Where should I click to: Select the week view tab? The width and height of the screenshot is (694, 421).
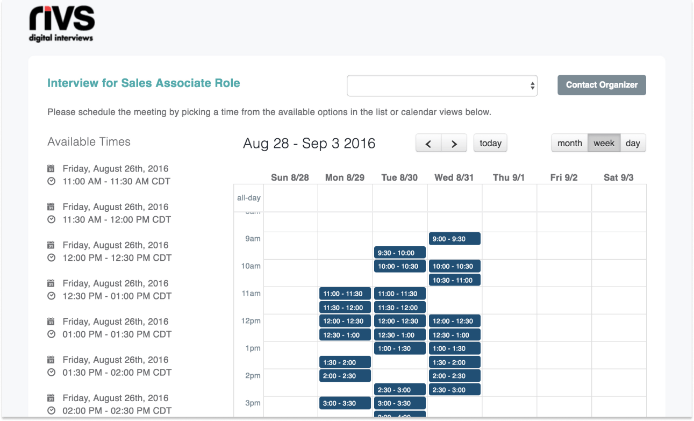[604, 143]
